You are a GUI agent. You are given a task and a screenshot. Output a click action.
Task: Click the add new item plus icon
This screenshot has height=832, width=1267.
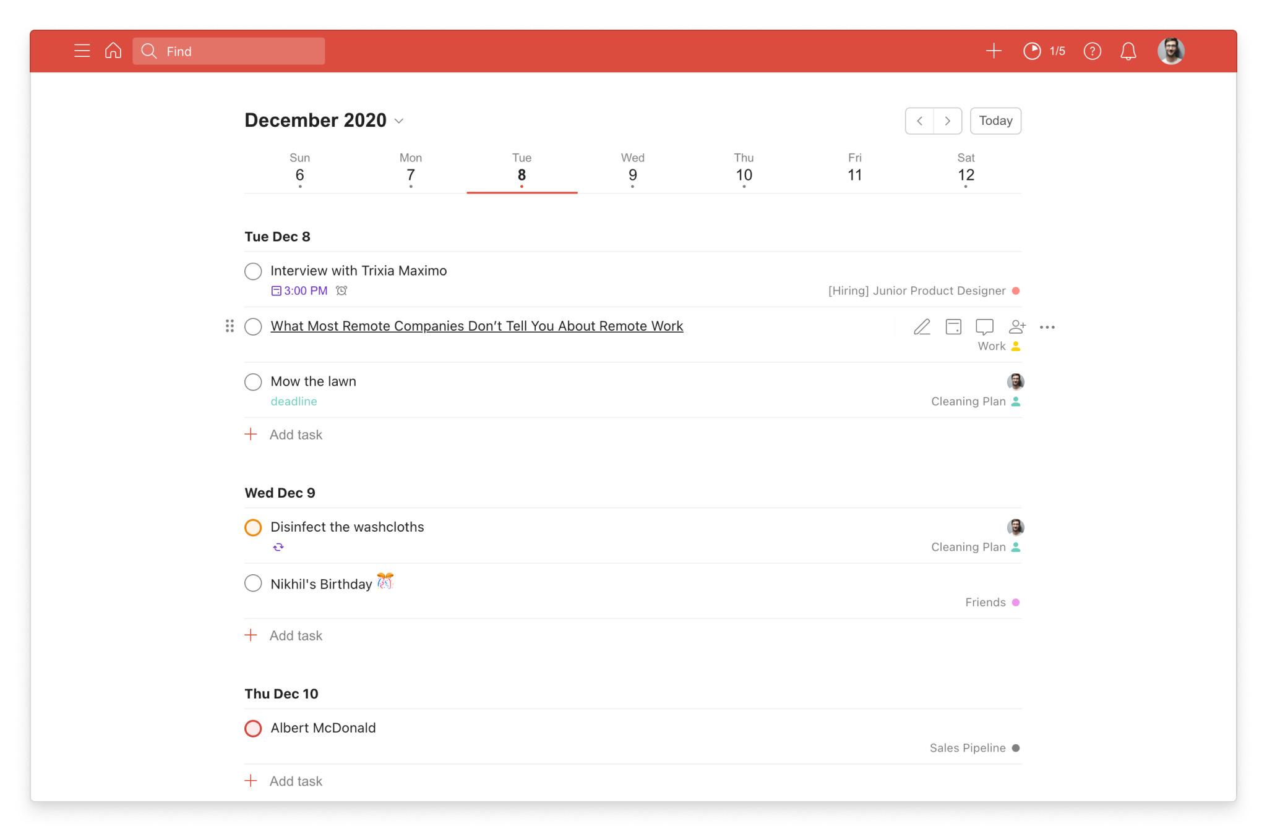coord(993,50)
